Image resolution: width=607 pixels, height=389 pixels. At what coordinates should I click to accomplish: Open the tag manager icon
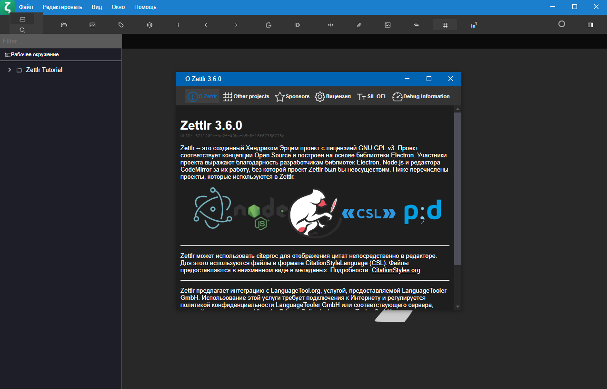[121, 25]
